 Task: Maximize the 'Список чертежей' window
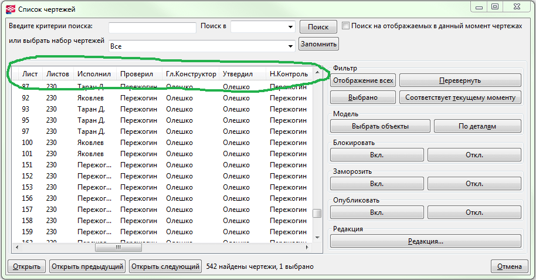[x=494, y=7]
